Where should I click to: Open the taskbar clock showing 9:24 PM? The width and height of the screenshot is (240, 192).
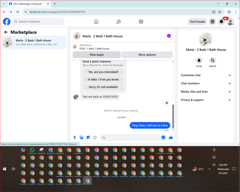223,169
